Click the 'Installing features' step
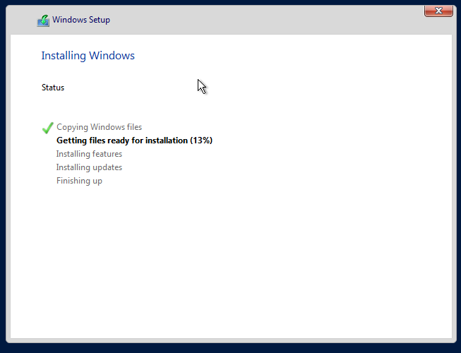 (89, 154)
